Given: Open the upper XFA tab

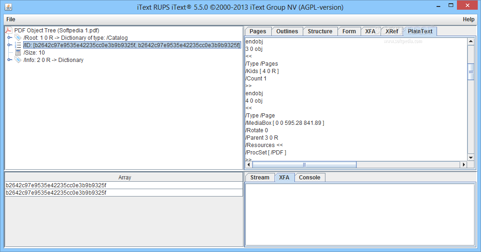Looking at the screenshot, I should (370, 31).
